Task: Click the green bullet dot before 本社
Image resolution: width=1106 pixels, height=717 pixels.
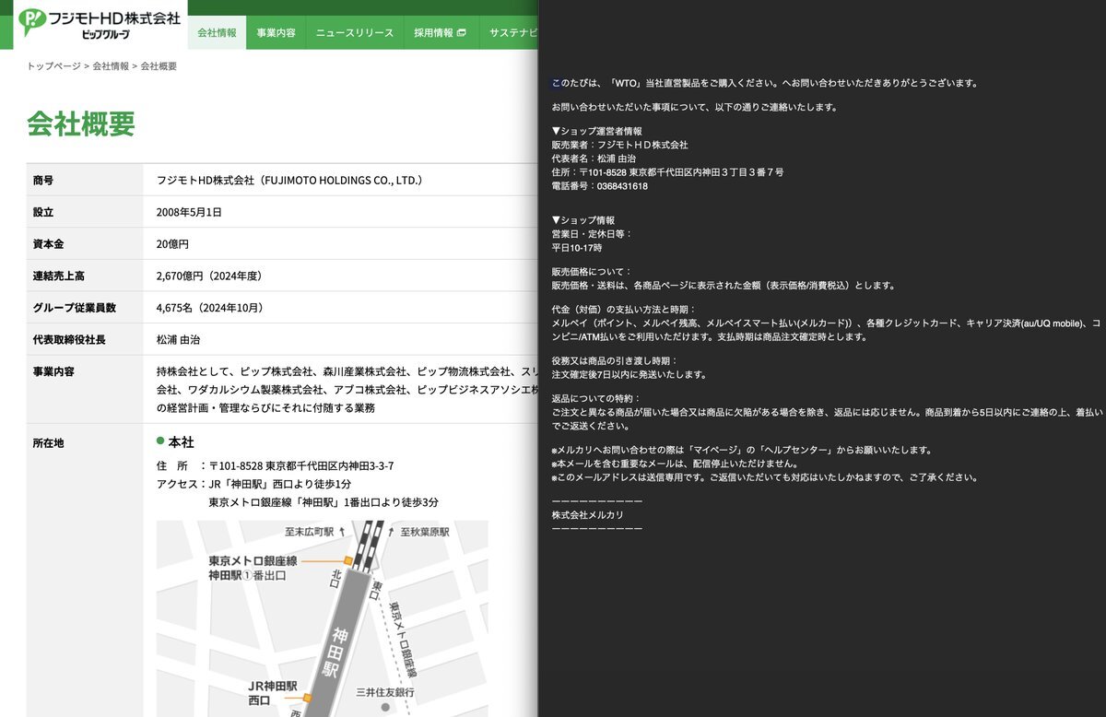Action: click(x=160, y=441)
